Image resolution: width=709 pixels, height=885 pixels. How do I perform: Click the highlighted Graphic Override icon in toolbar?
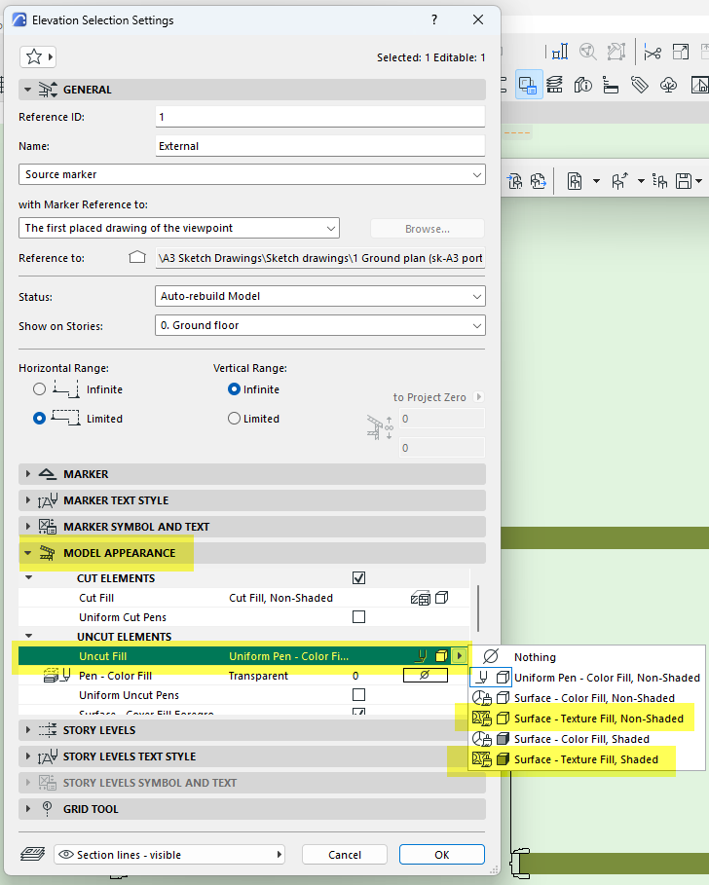pyautogui.click(x=529, y=85)
